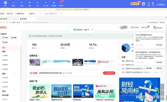This screenshot has height=102, width=167.
Task: Go to next slide of 财经风向标 banner
Action: (x=158, y=92)
